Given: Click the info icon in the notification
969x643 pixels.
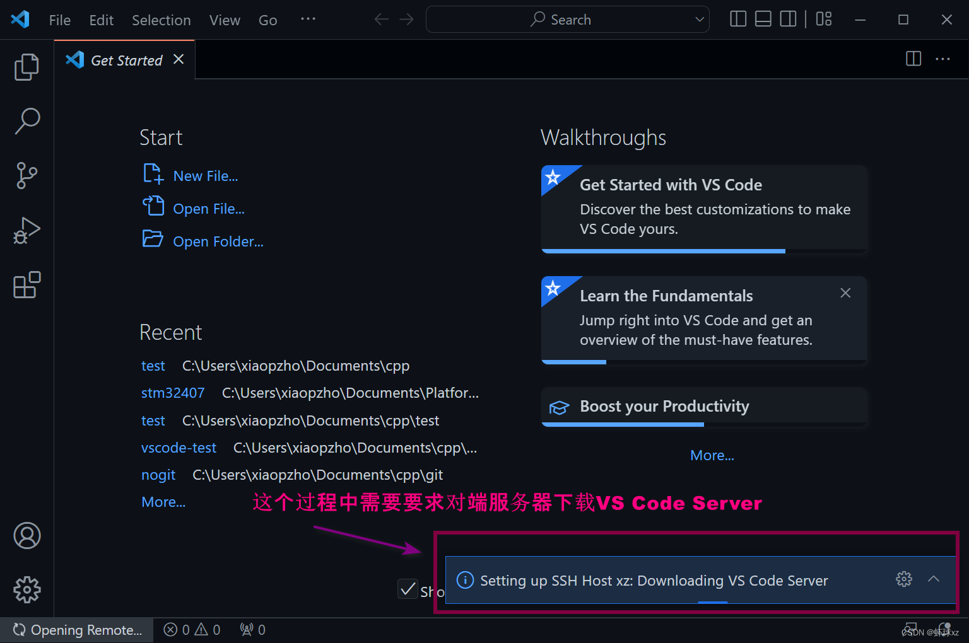Looking at the screenshot, I should (465, 580).
